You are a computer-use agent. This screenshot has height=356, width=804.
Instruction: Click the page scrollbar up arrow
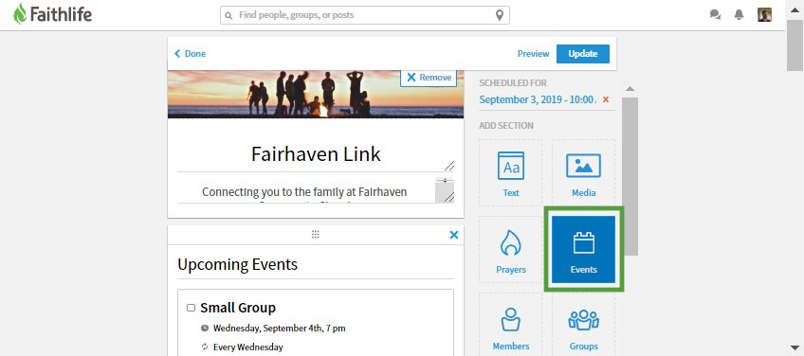click(x=795, y=9)
